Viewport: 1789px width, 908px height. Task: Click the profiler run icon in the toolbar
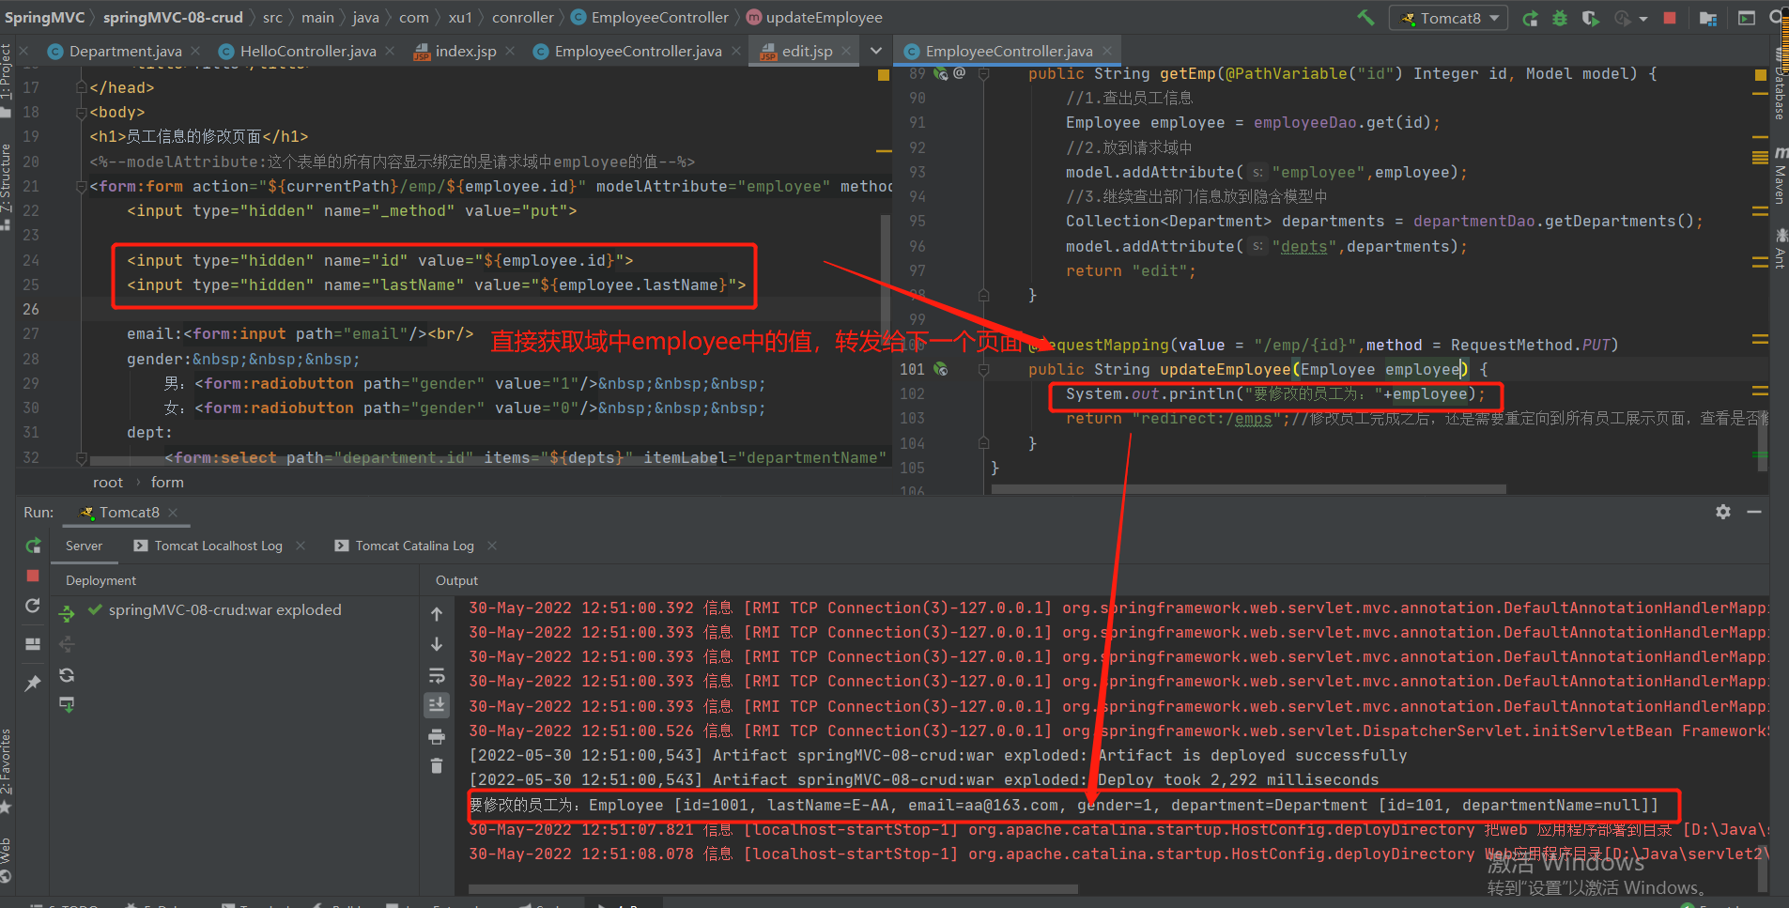1622,18
